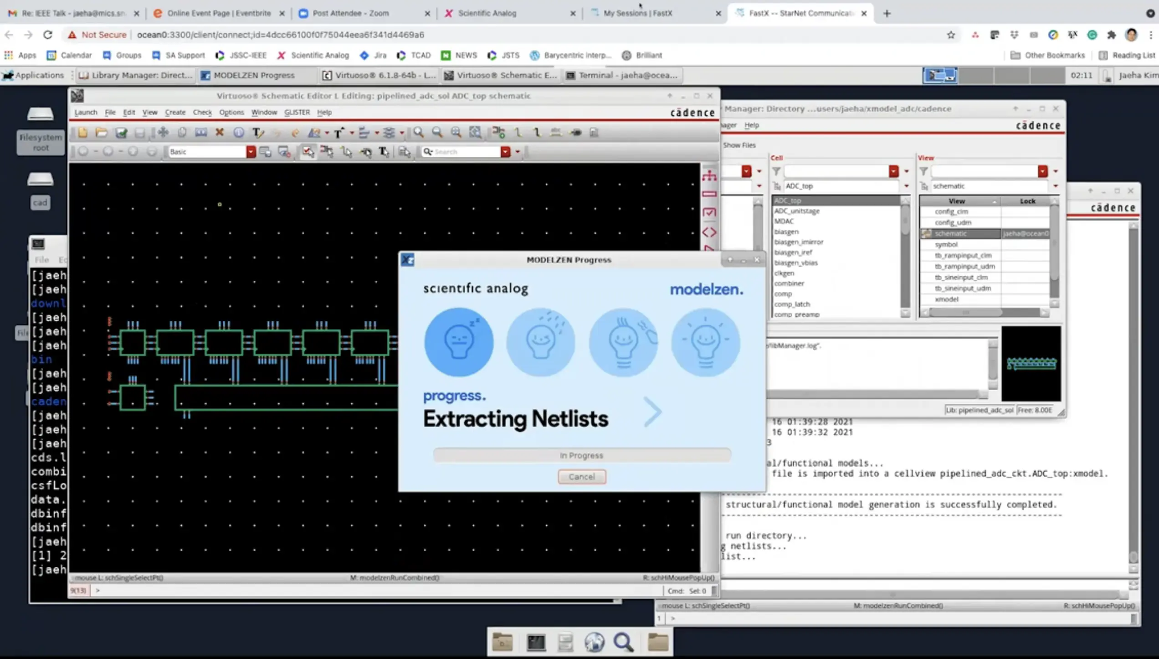This screenshot has width=1159, height=659.
Task: Open the Terminal window from taskbar
Action: pyautogui.click(x=622, y=75)
